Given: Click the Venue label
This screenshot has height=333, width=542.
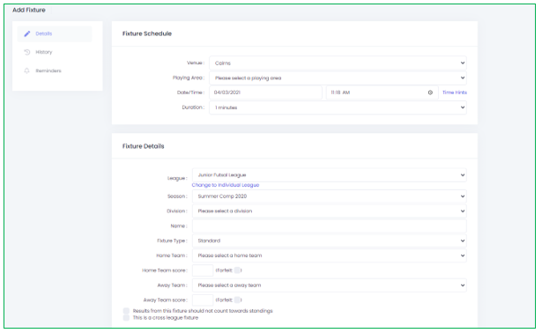Looking at the screenshot, I should 196,63.
